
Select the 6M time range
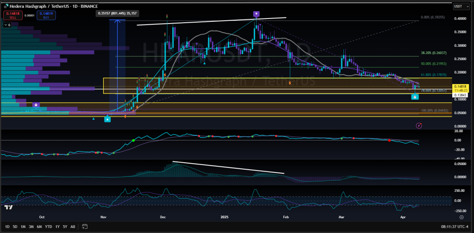click(x=39, y=227)
